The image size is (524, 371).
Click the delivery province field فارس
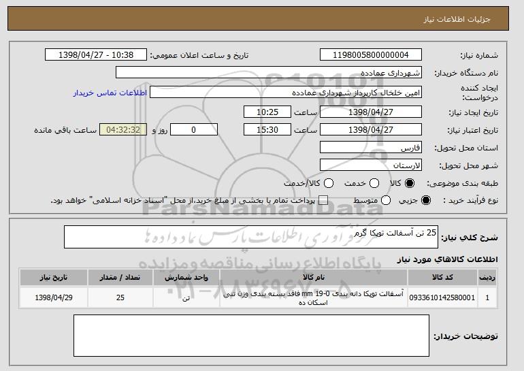tap(371, 148)
